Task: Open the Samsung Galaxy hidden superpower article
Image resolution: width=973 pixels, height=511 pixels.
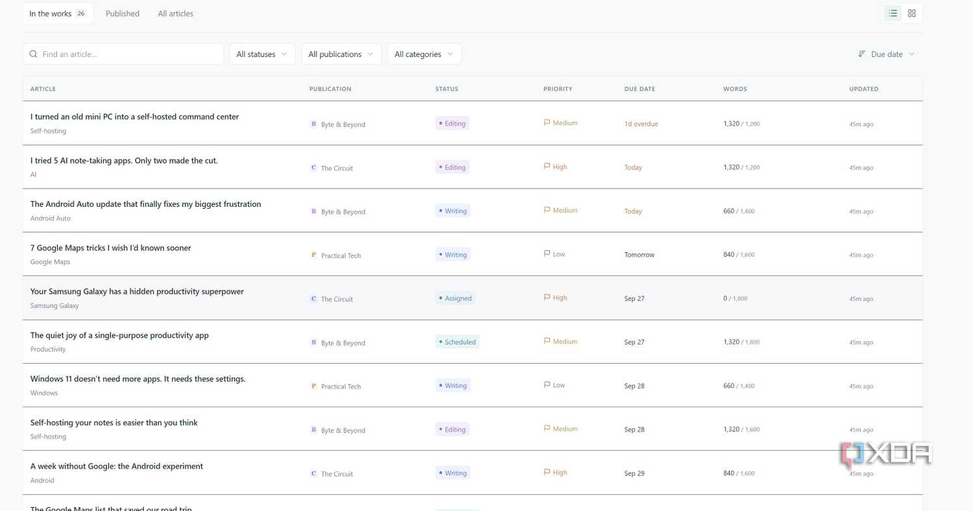Action: 137,292
